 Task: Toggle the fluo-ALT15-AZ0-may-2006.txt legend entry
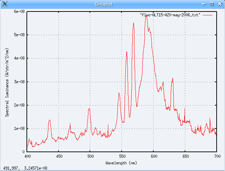(170, 15)
